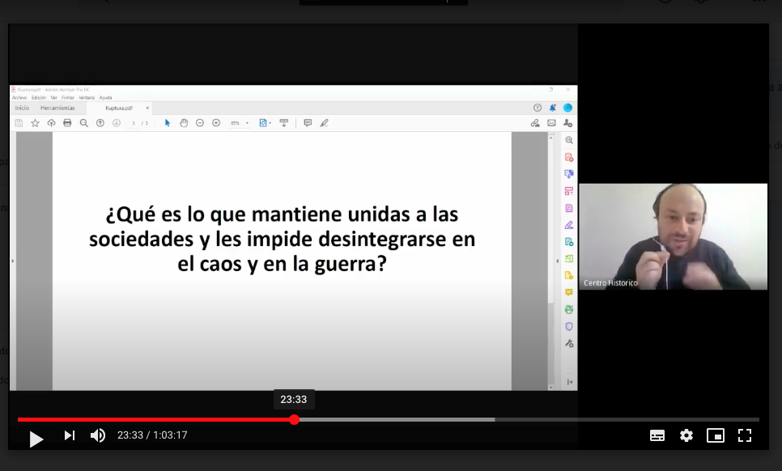The height and width of the screenshot is (471, 782).
Task: Click the star bookmark icon in Acrobat
Action: 35,123
